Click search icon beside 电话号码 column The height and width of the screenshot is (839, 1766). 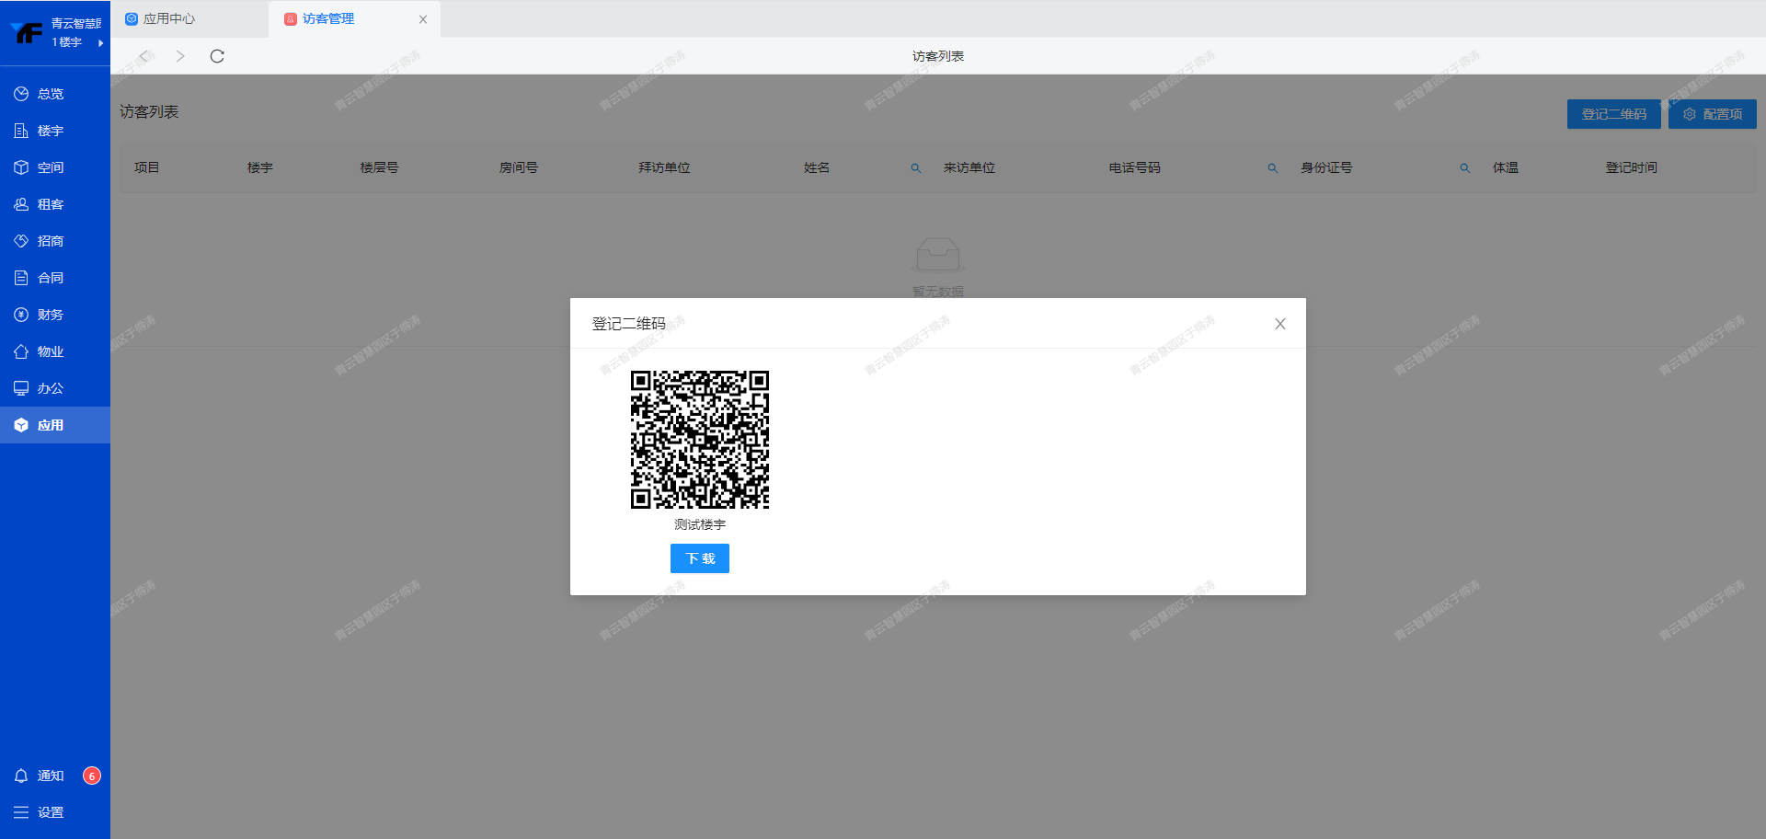(x=1273, y=168)
